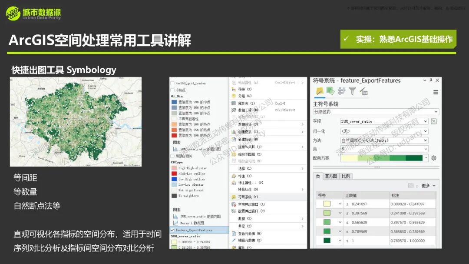469x264 pixels.
Task: Open the Moran I 散点图 chart entry
Action: [x=189, y=223]
